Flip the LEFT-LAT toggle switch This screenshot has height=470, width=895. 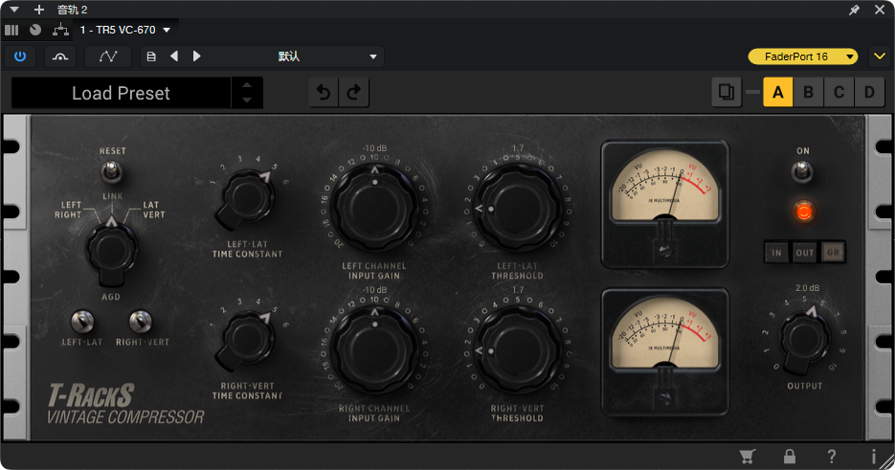82,322
